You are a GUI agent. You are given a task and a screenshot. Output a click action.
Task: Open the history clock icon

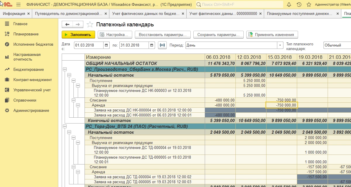(299, 5)
